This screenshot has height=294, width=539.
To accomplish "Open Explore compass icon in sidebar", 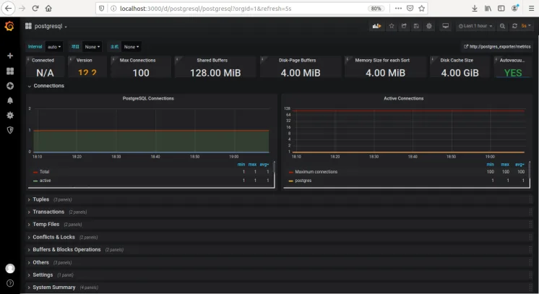I will [10, 86].
